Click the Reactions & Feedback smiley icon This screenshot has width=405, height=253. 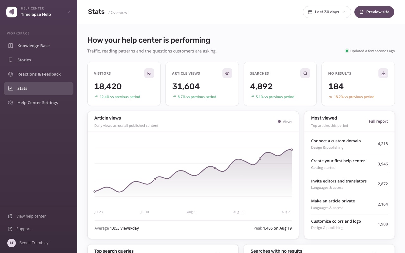[10, 74]
